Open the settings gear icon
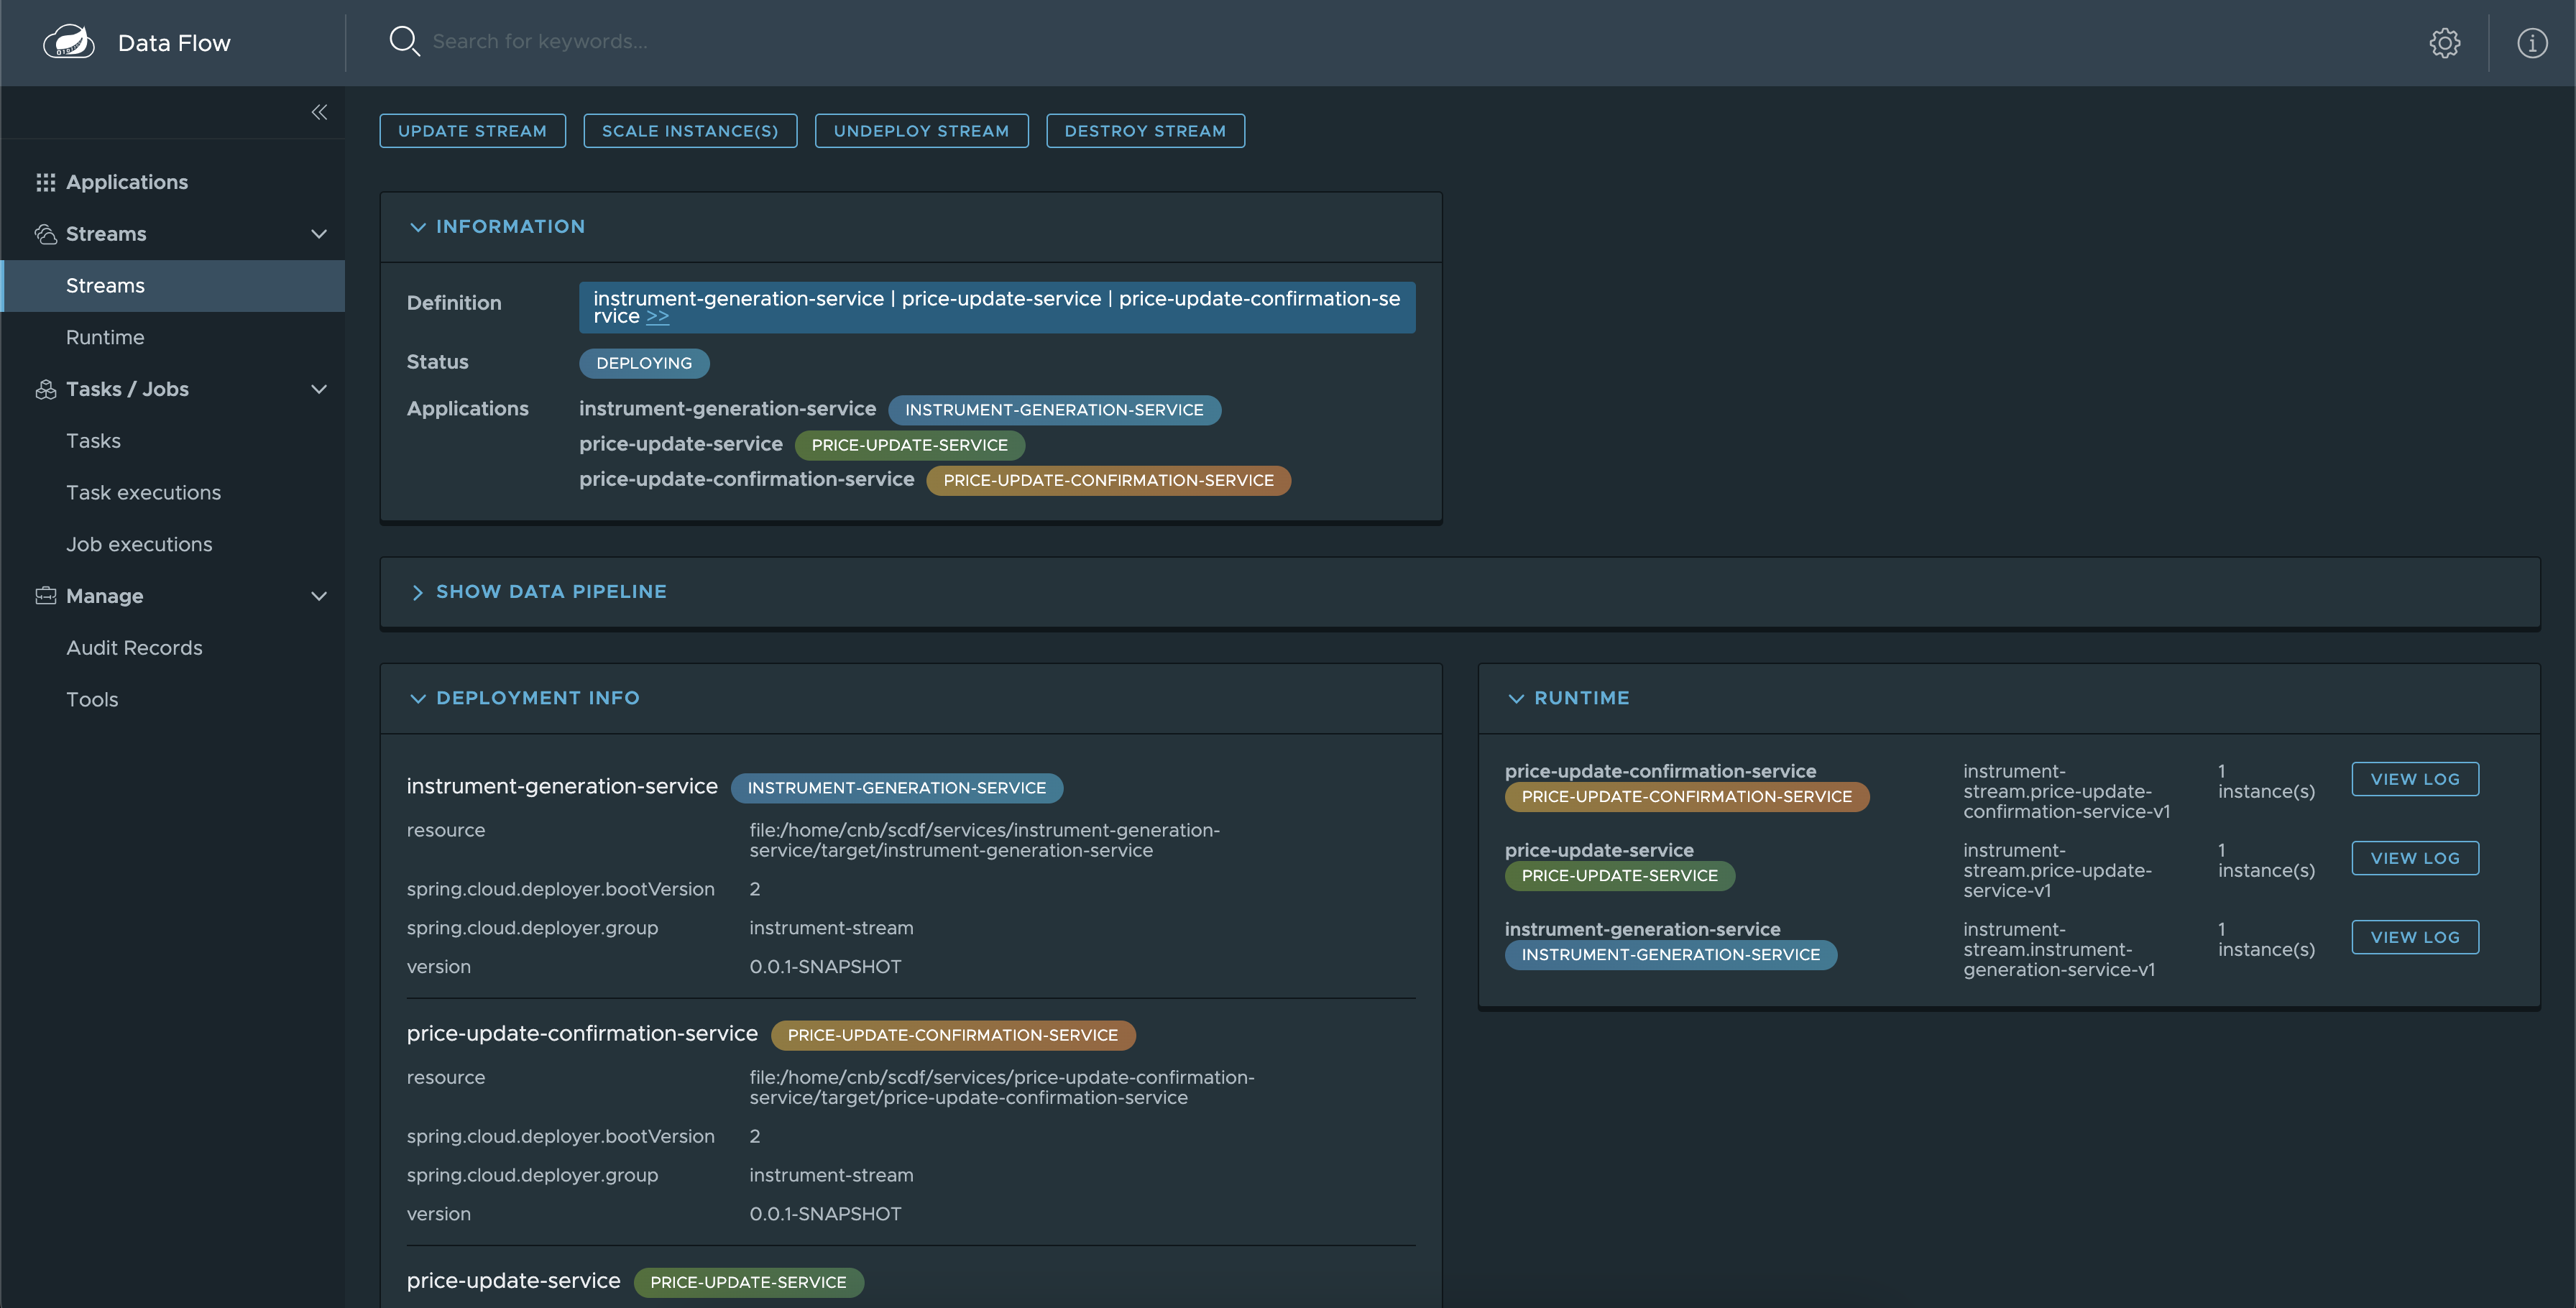Screen dimensions: 2576x1308 pyautogui.click(x=2444, y=43)
